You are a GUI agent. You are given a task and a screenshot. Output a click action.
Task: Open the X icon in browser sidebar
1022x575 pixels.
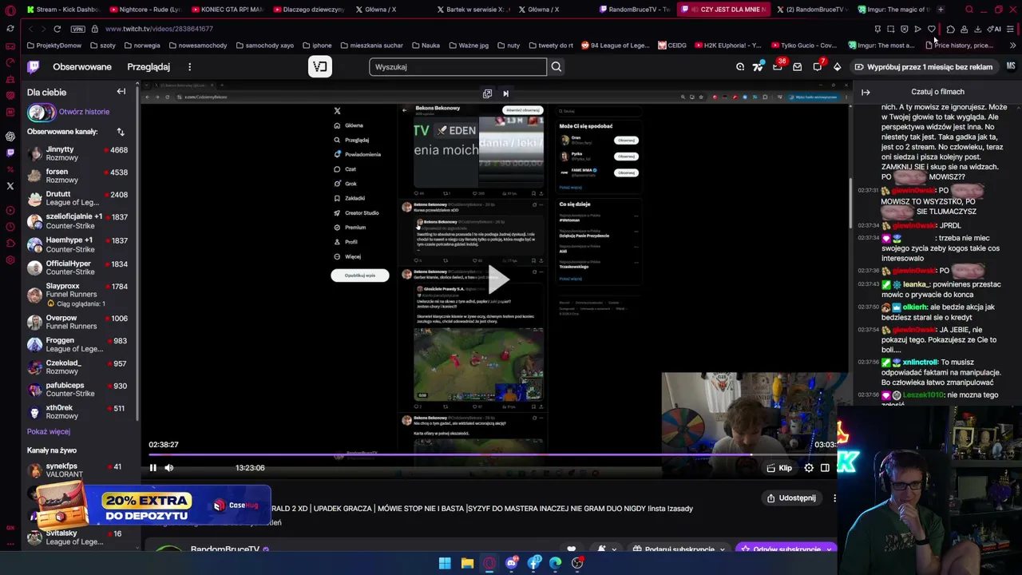pyautogui.click(x=10, y=186)
